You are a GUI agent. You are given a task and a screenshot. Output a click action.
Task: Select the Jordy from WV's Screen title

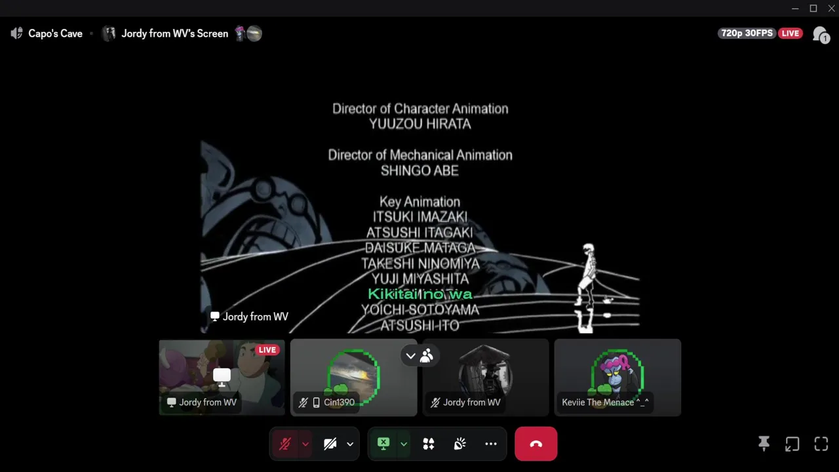pyautogui.click(x=175, y=33)
